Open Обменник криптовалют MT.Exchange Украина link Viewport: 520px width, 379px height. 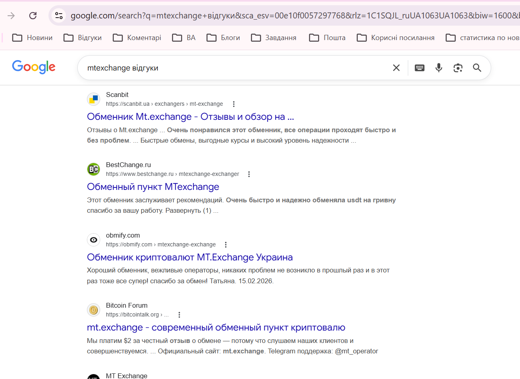(x=190, y=257)
